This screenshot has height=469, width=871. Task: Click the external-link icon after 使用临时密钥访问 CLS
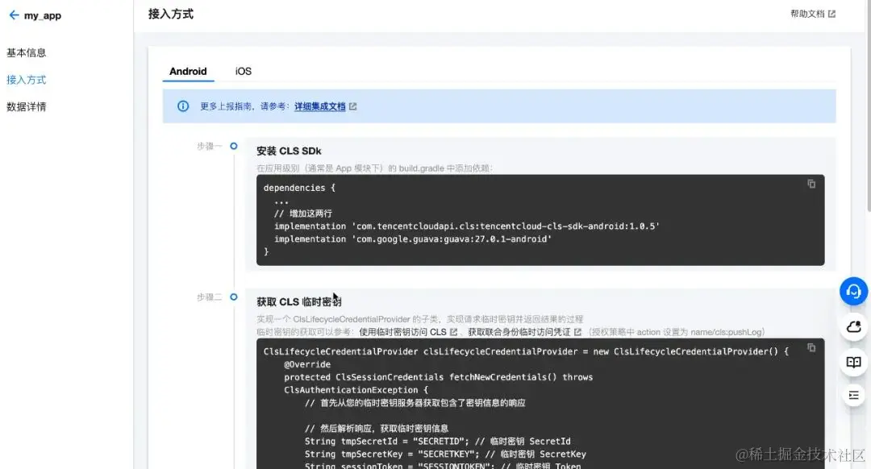[453, 332]
